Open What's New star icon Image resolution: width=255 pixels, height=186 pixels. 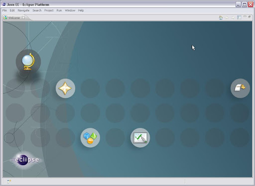tap(65, 88)
